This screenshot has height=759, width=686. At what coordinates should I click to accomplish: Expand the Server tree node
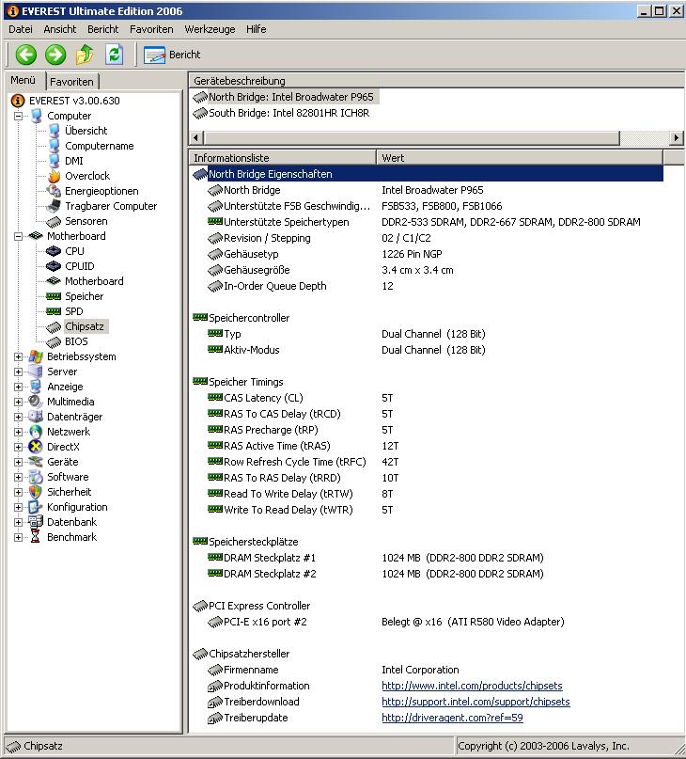pos(18,372)
